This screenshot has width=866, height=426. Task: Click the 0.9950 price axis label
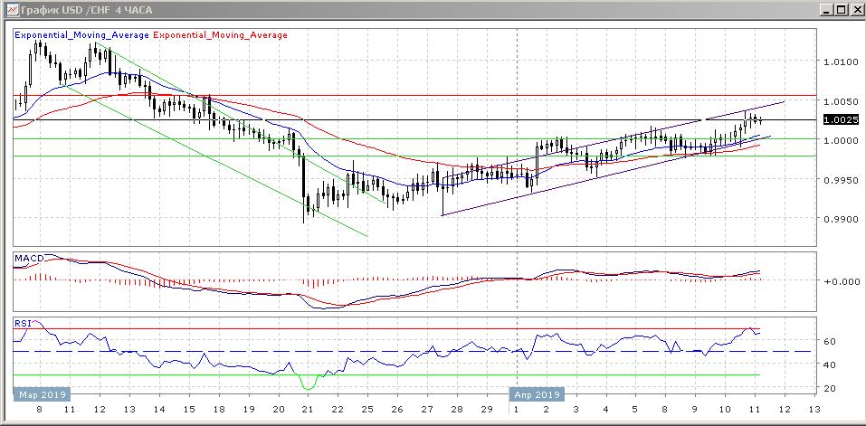pyautogui.click(x=840, y=181)
